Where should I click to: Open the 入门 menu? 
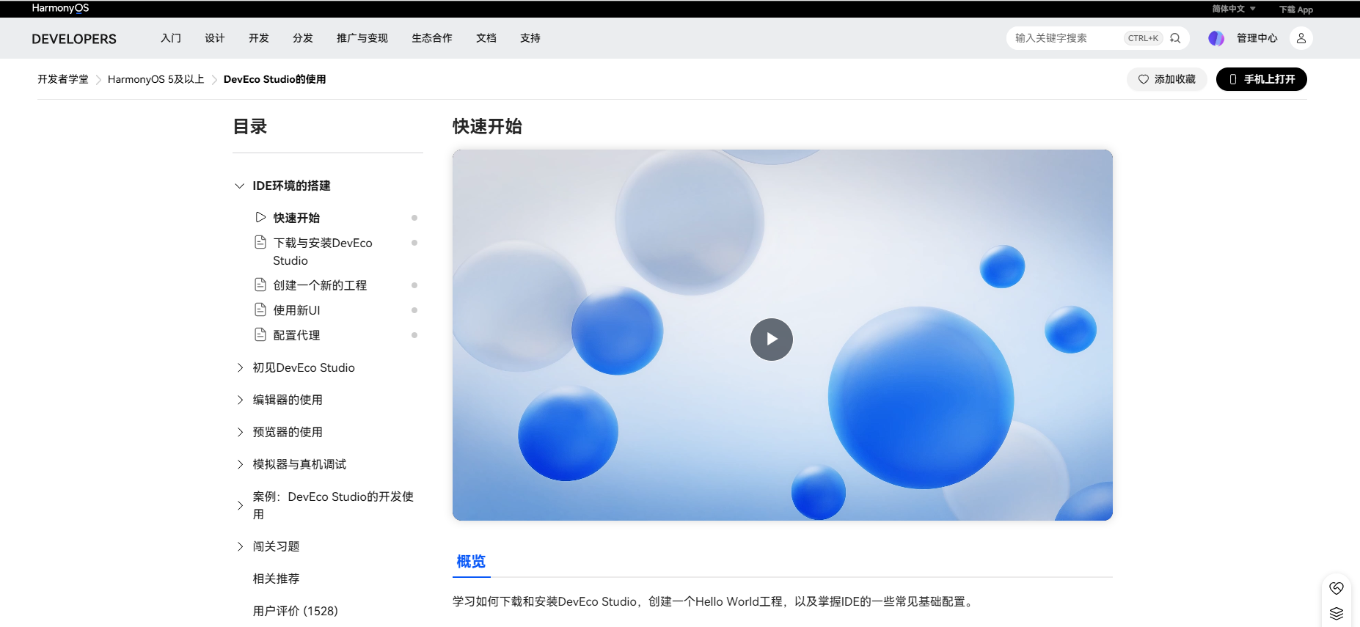[171, 38]
